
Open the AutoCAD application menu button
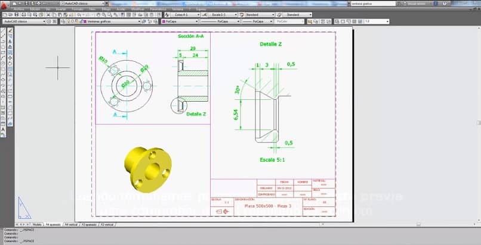[x=4, y=5]
